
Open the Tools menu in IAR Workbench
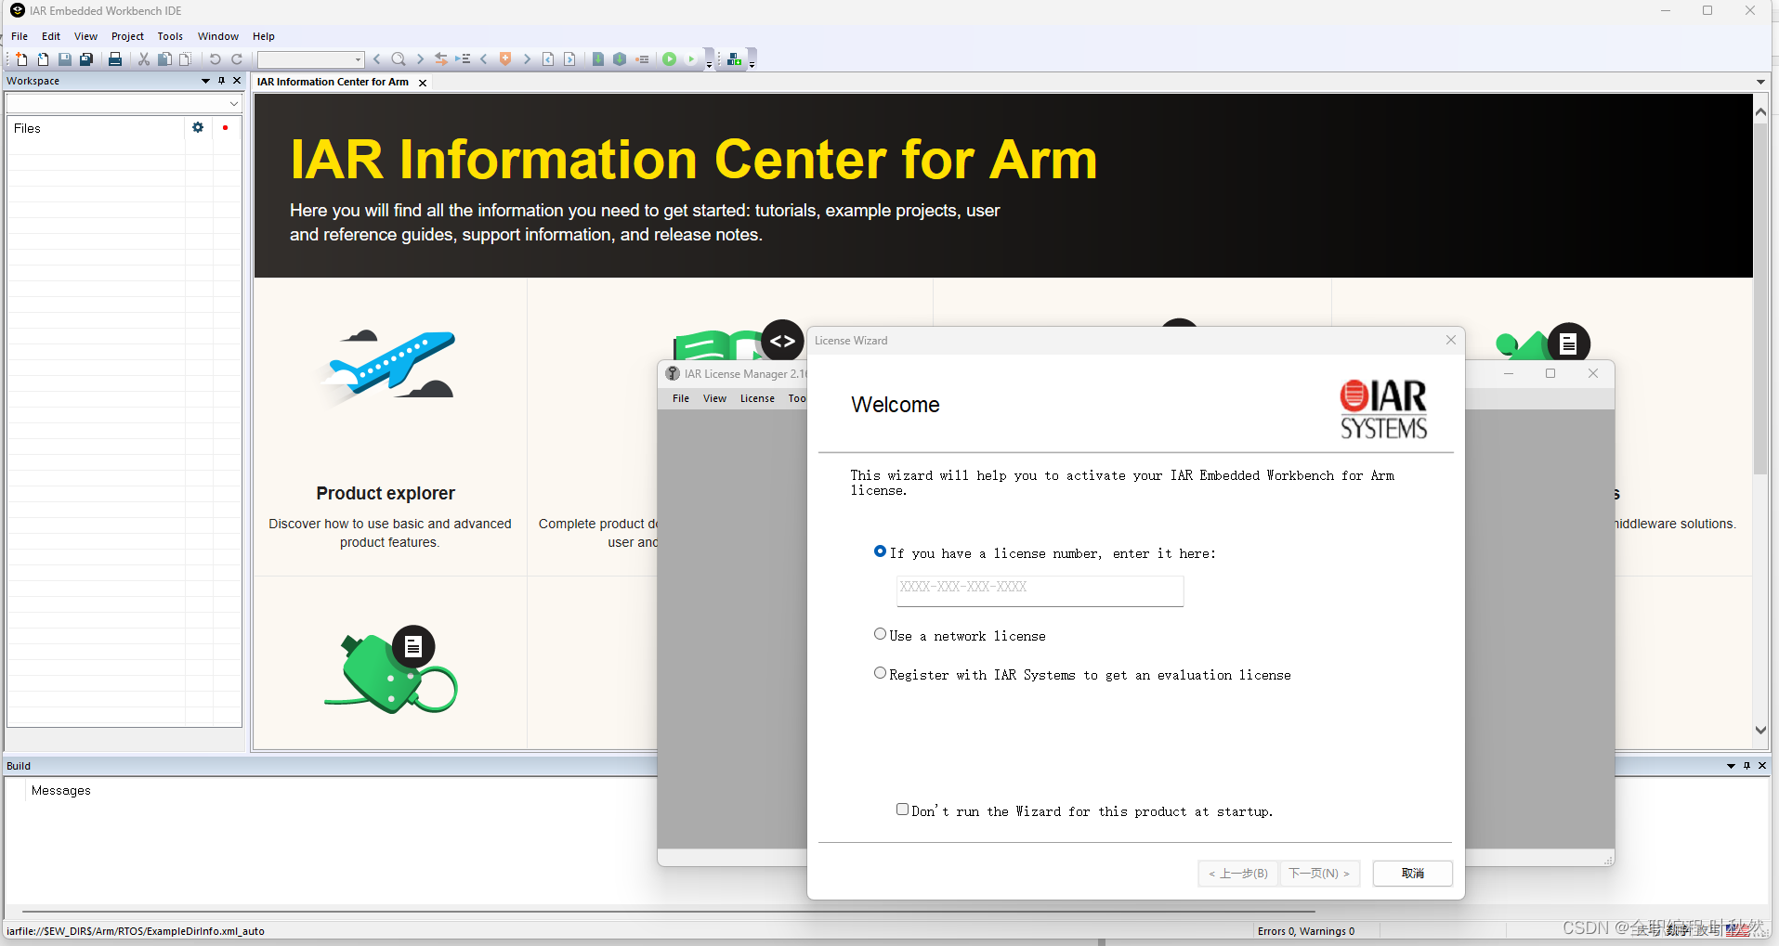click(x=170, y=36)
